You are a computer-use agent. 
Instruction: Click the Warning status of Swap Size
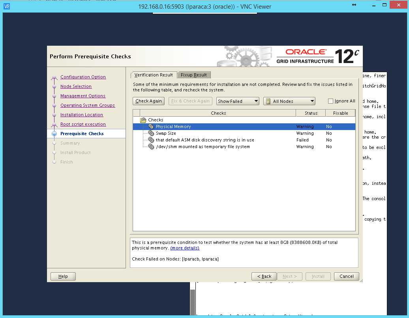pos(305,133)
